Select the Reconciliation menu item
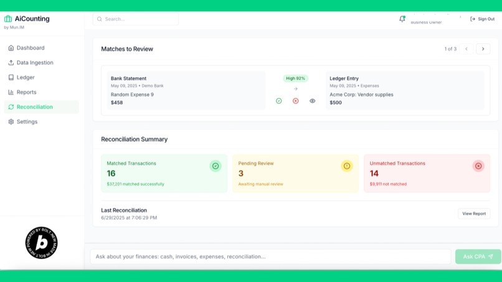502x282 pixels. coord(41,107)
